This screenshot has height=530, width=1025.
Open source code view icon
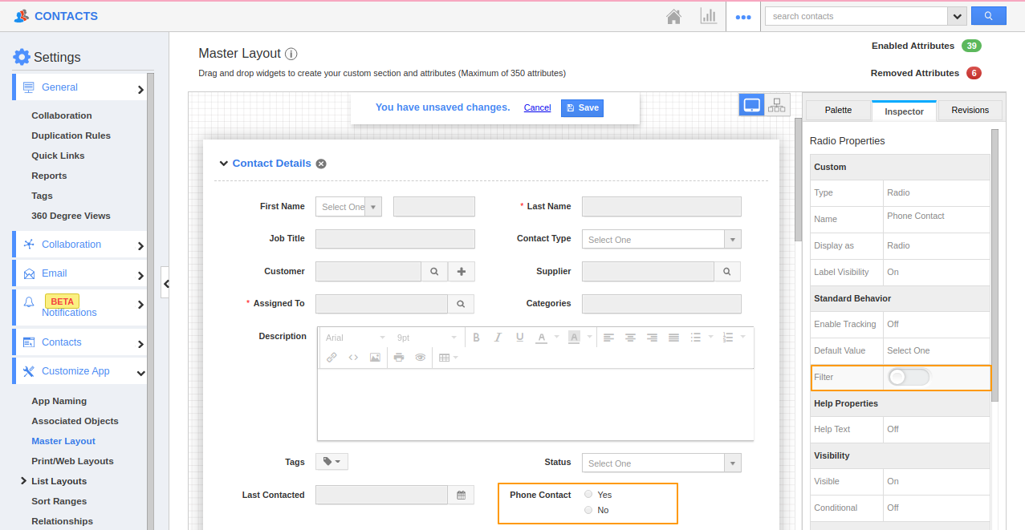[353, 358]
